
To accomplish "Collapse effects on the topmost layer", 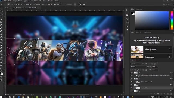I will click(x=173, y=72).
